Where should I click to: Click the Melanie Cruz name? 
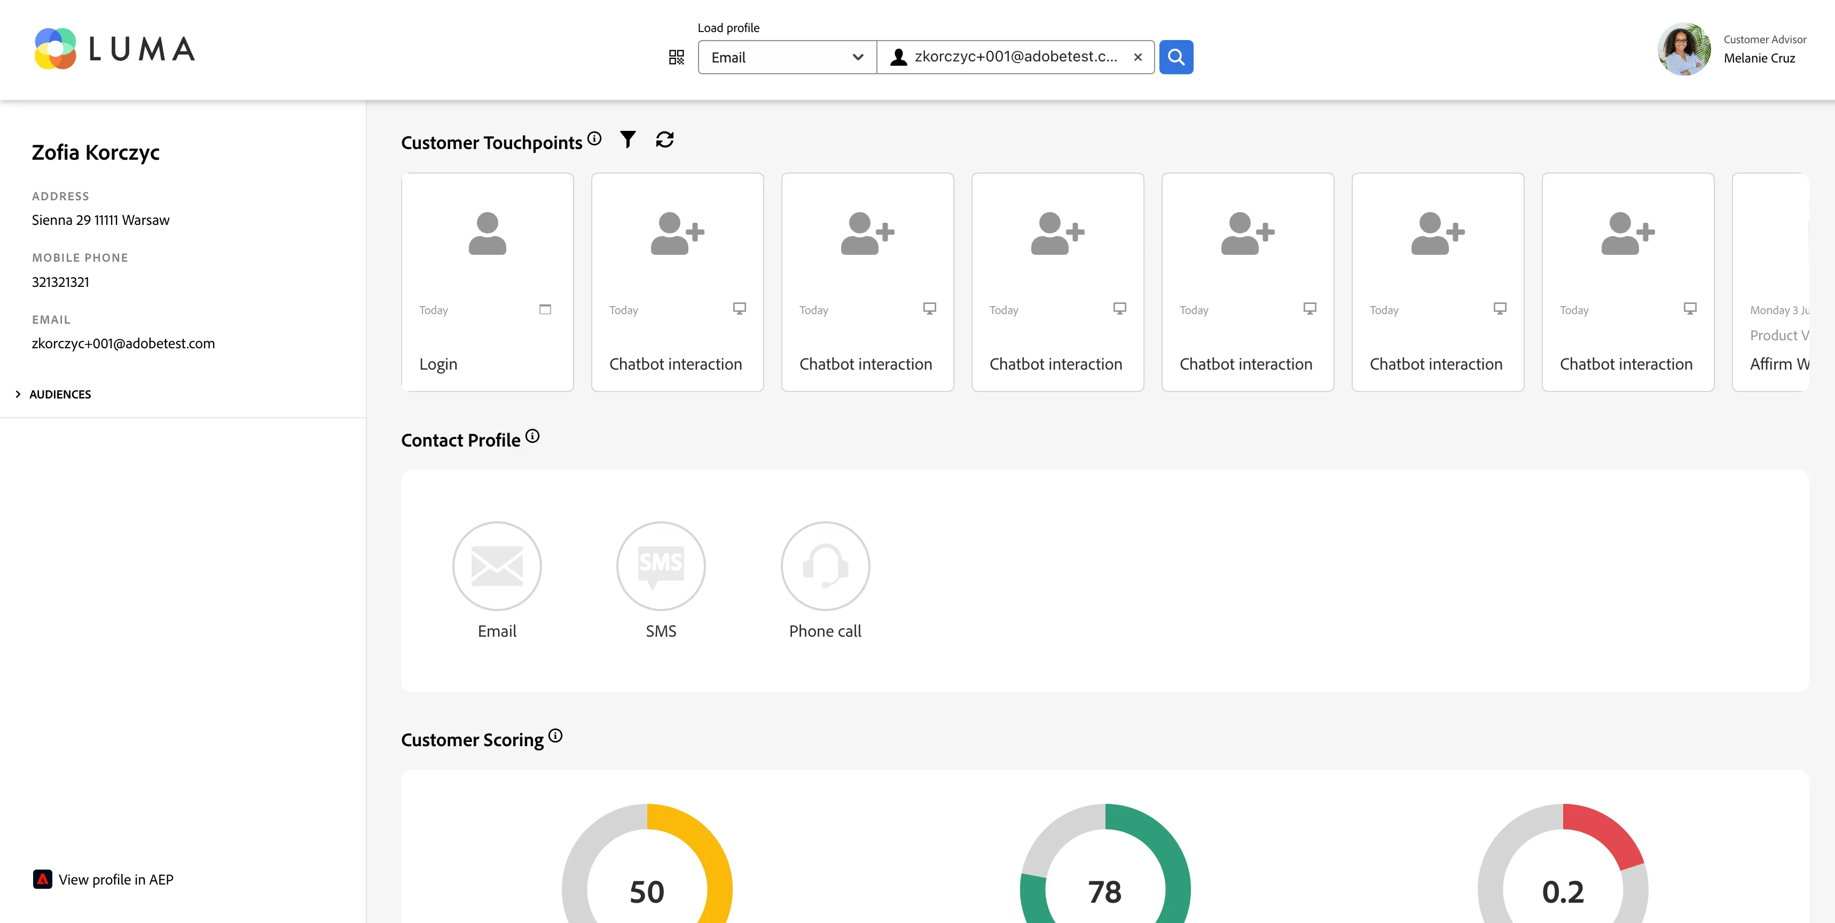[1759, 58]
